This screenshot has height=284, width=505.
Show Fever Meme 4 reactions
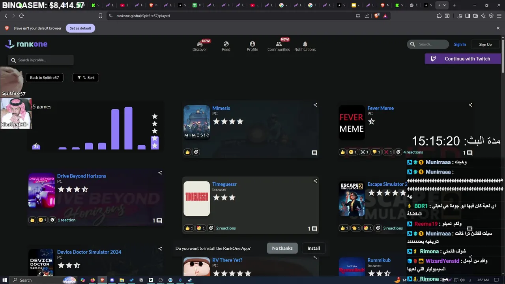(413, 152)
